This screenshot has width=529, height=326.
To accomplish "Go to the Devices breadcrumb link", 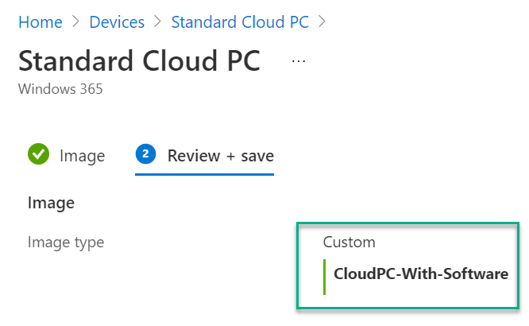I will coord(117,22).
